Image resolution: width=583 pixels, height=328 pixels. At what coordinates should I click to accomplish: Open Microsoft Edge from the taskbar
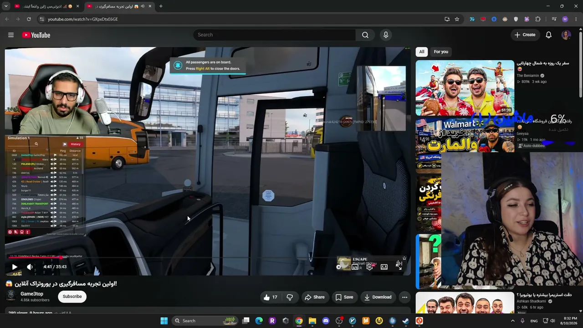[x=259, y=321]
